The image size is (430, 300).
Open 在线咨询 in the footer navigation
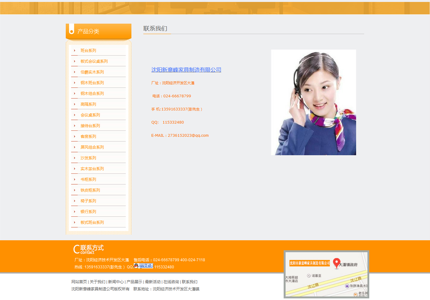point(171,282)
